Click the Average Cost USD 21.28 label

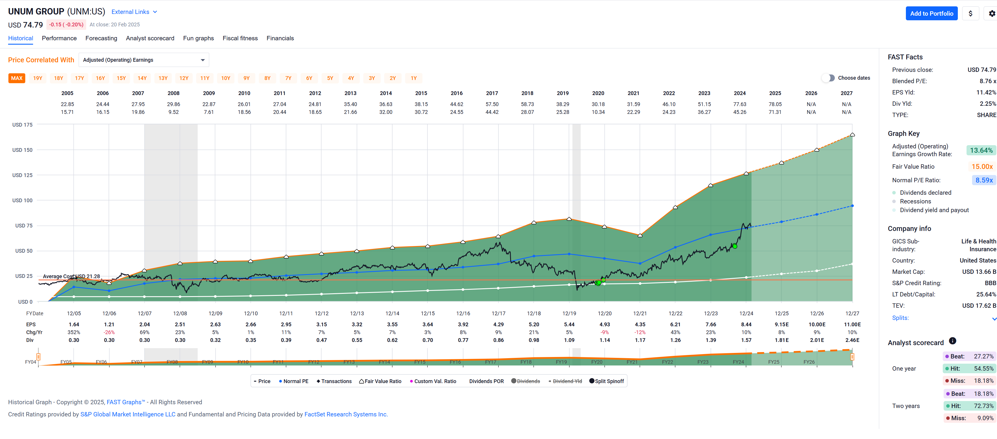click(71, 276)
